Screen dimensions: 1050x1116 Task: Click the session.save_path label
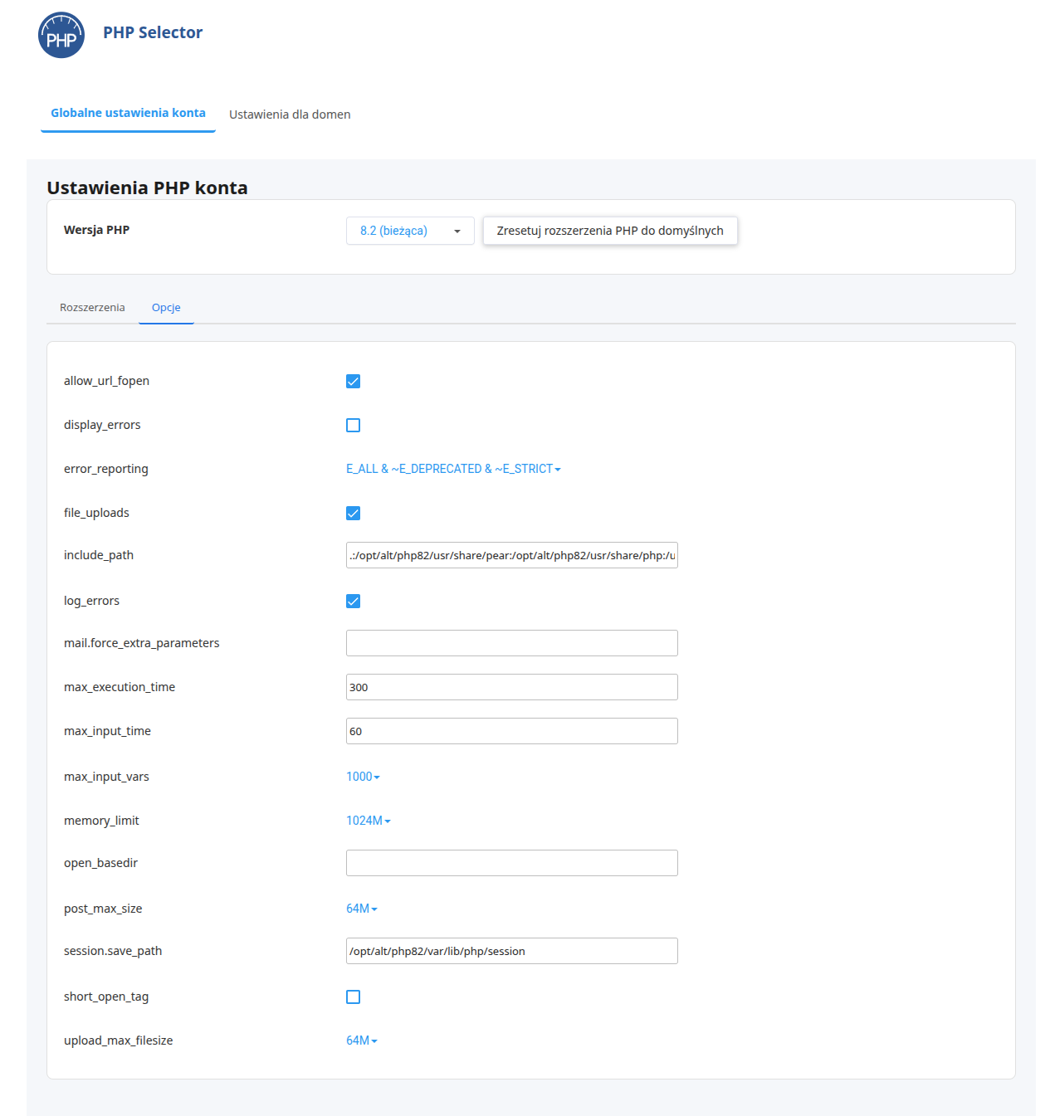[113, 951]
